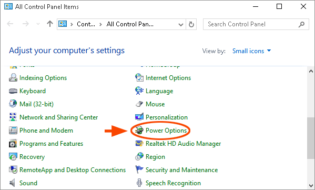Open Security and Maintenance link
Screen dimensions: 315x190
(x=181, y=170)
